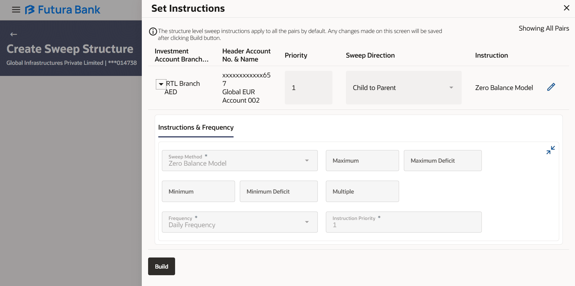Open the Sweep Method dropdown

coord(240,161)
